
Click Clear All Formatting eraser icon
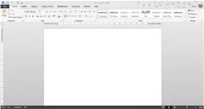click(x=61, y=12)
